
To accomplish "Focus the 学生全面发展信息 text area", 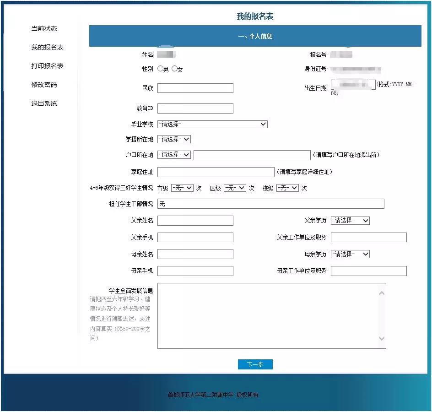I will [x=272, y=316].
